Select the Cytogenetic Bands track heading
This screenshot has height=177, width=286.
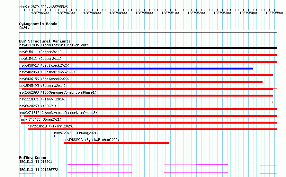click(x=38, y=24)
